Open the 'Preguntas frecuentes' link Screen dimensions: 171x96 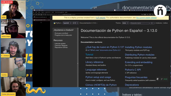point(136,77)
